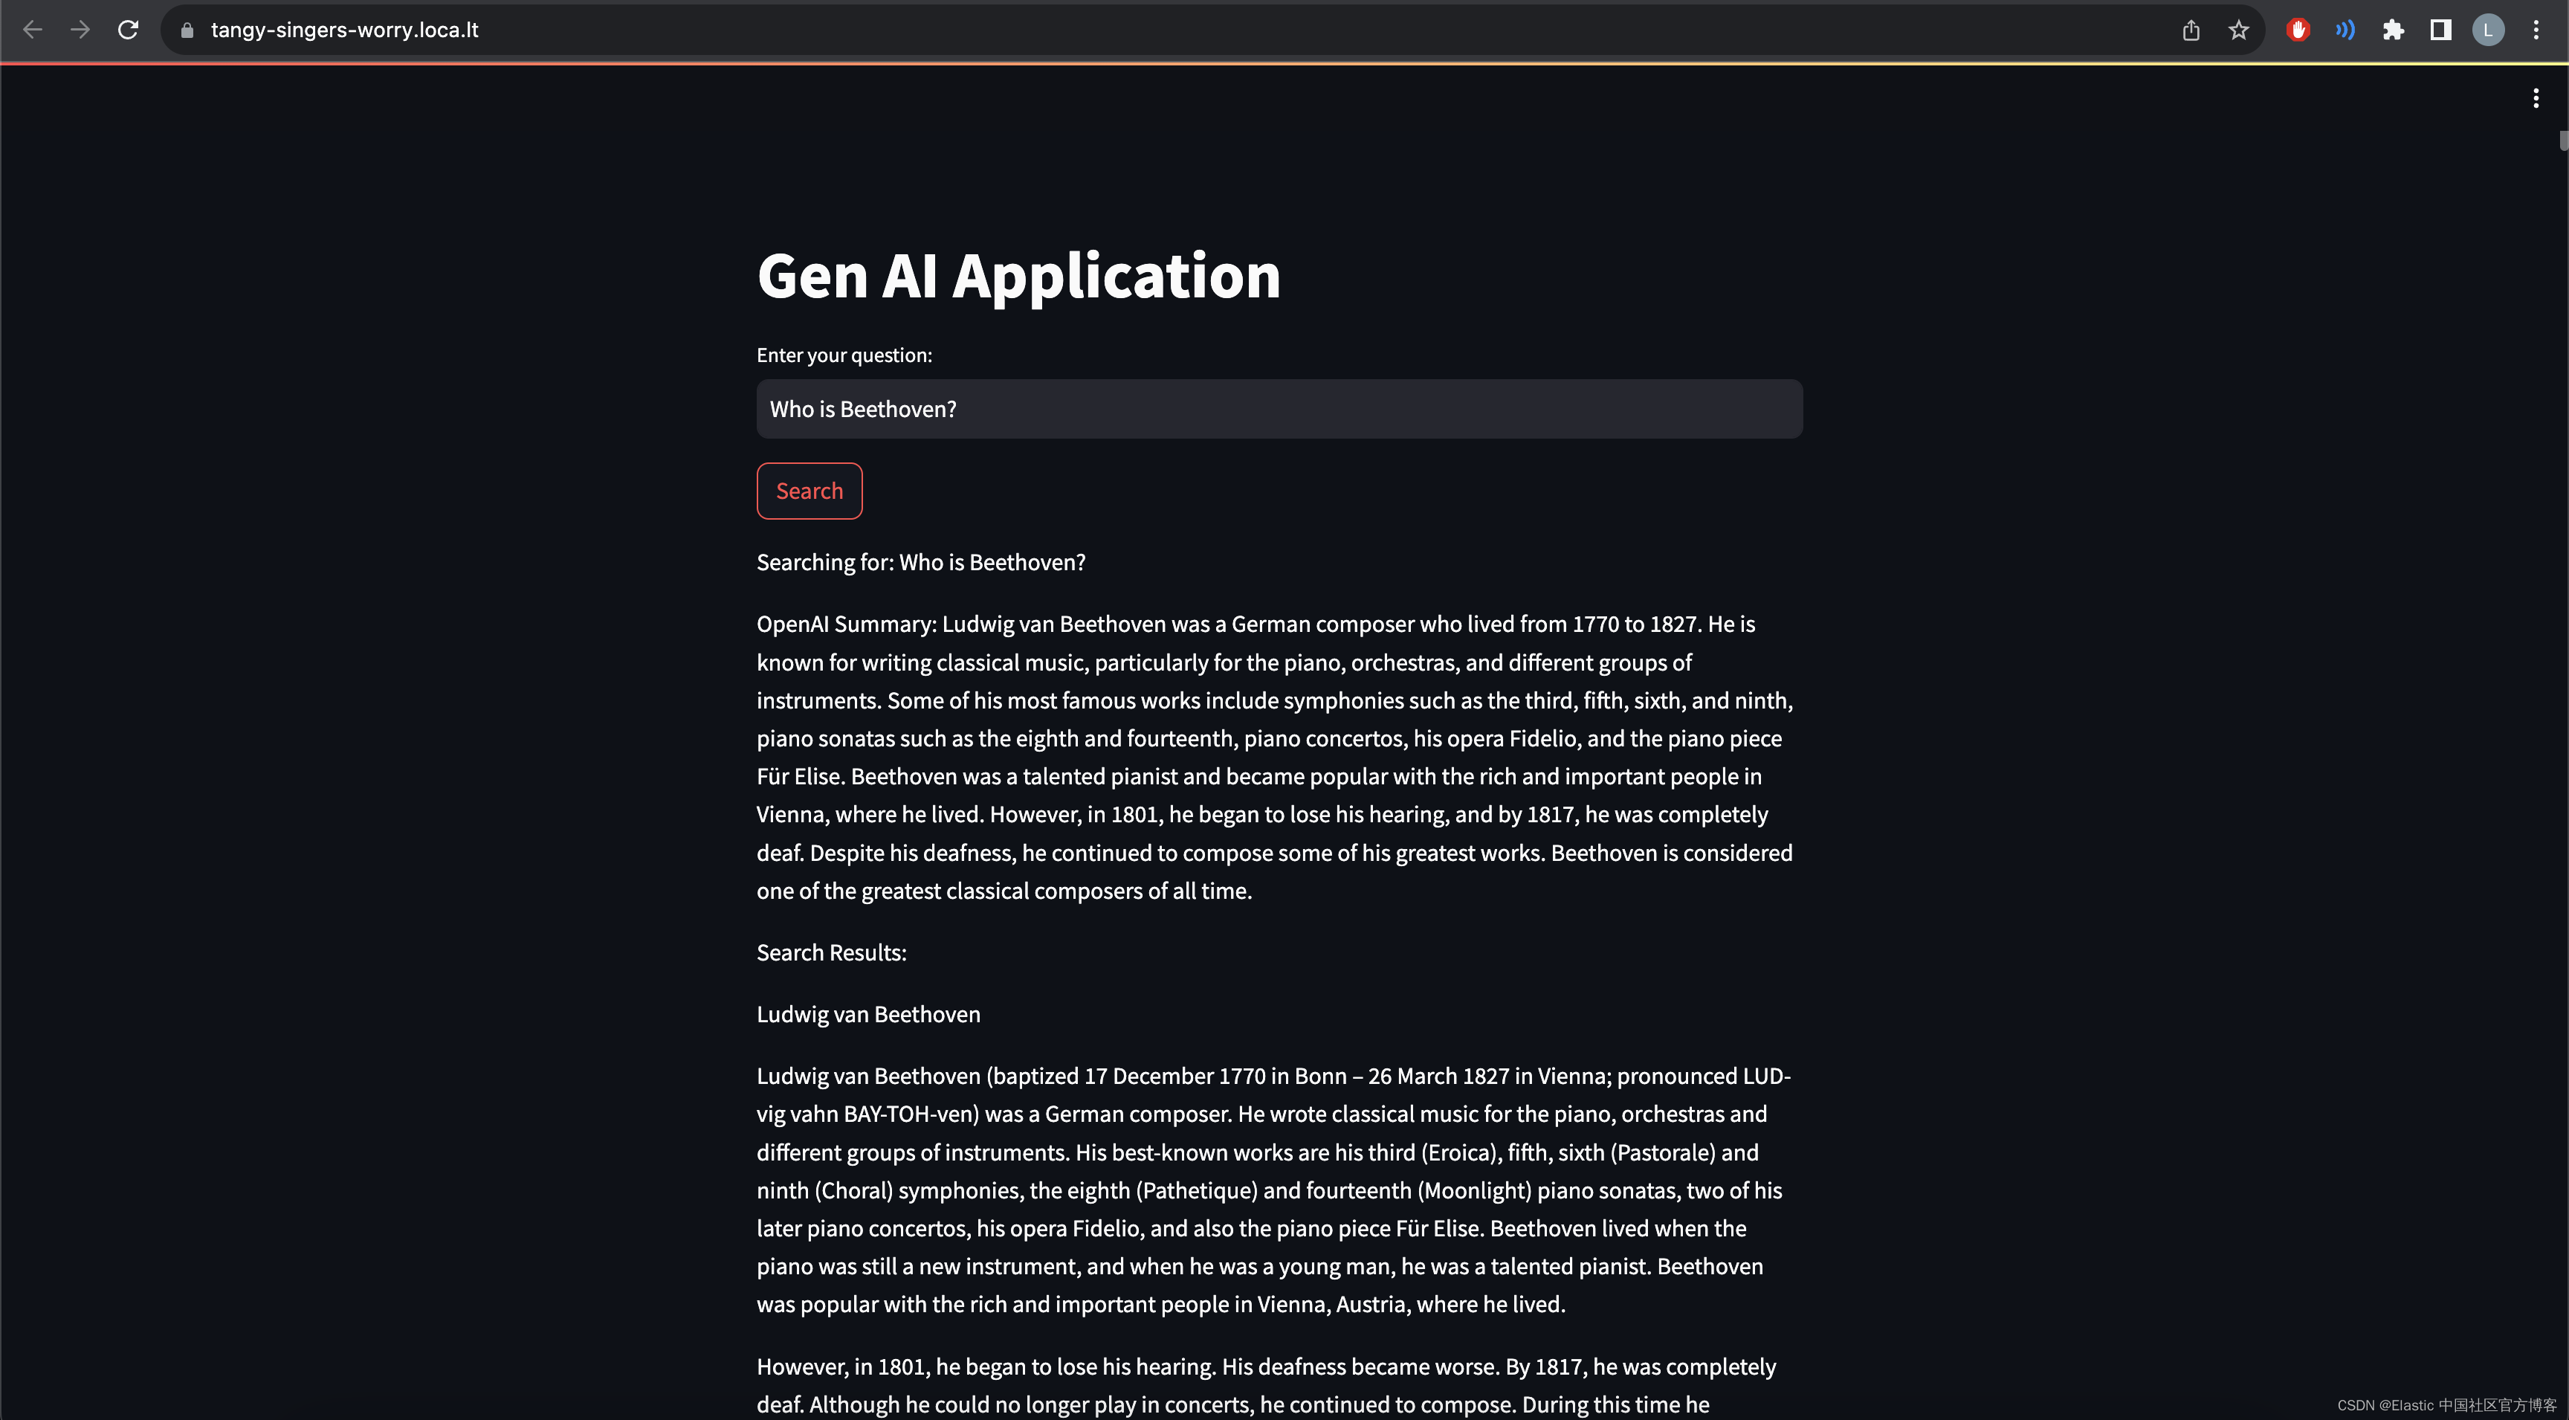Click the page refresh icon

129,30
